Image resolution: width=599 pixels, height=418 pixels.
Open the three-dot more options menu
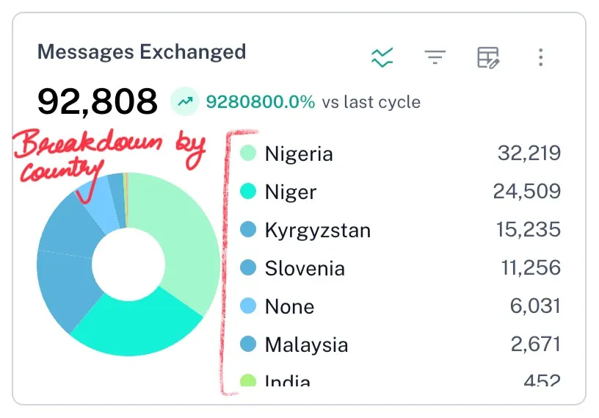540,57
